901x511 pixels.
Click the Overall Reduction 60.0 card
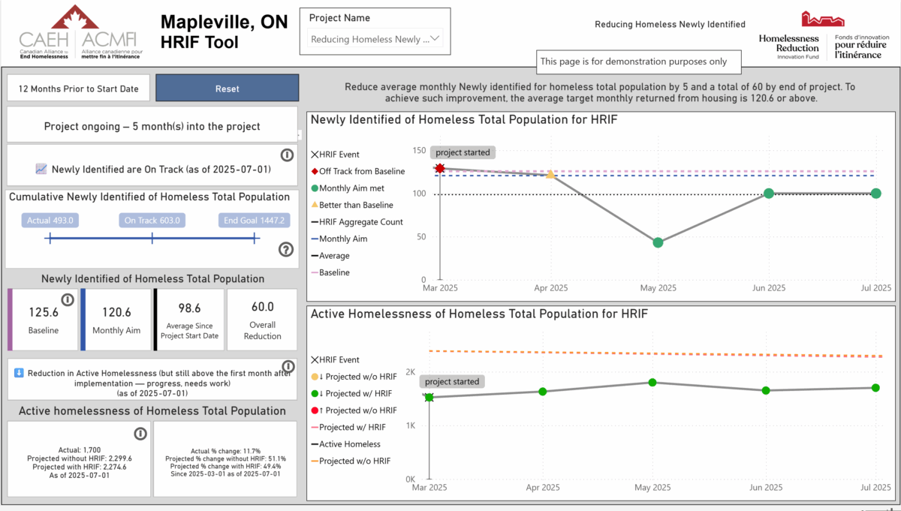[x=262, y=320]
